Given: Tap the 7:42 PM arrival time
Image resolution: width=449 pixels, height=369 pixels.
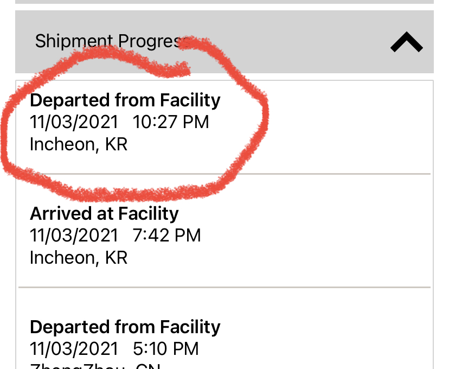Looking at the screenshot, I should pyautogui.click(x=166, y=236).
